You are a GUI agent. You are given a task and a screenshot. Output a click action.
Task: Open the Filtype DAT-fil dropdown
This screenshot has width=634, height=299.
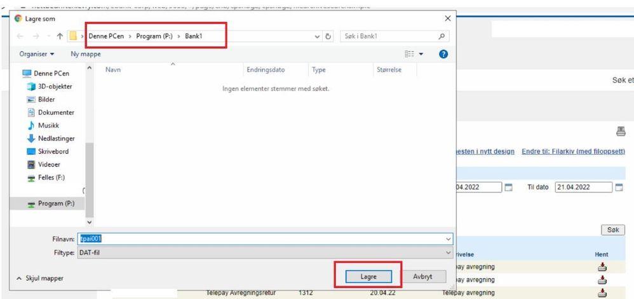[265, 253]
